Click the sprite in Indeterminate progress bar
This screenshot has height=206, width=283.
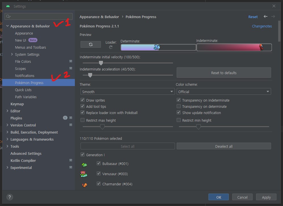261,47
